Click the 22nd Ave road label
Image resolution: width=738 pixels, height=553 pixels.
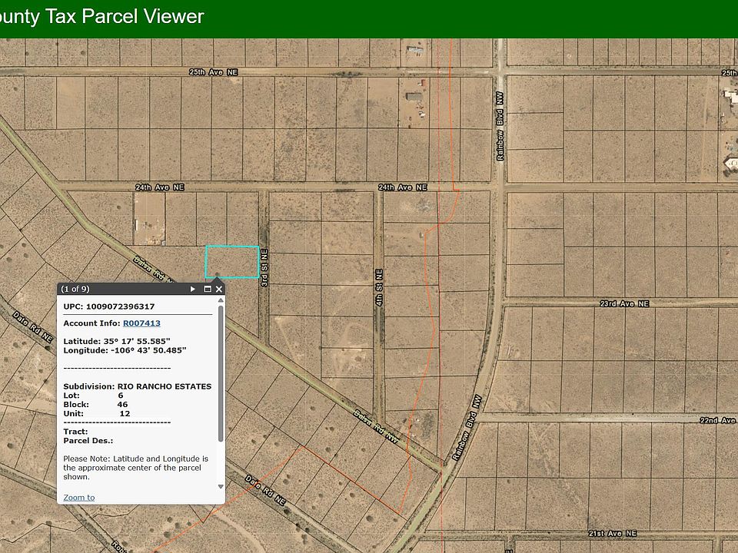(x=718, y=420)
